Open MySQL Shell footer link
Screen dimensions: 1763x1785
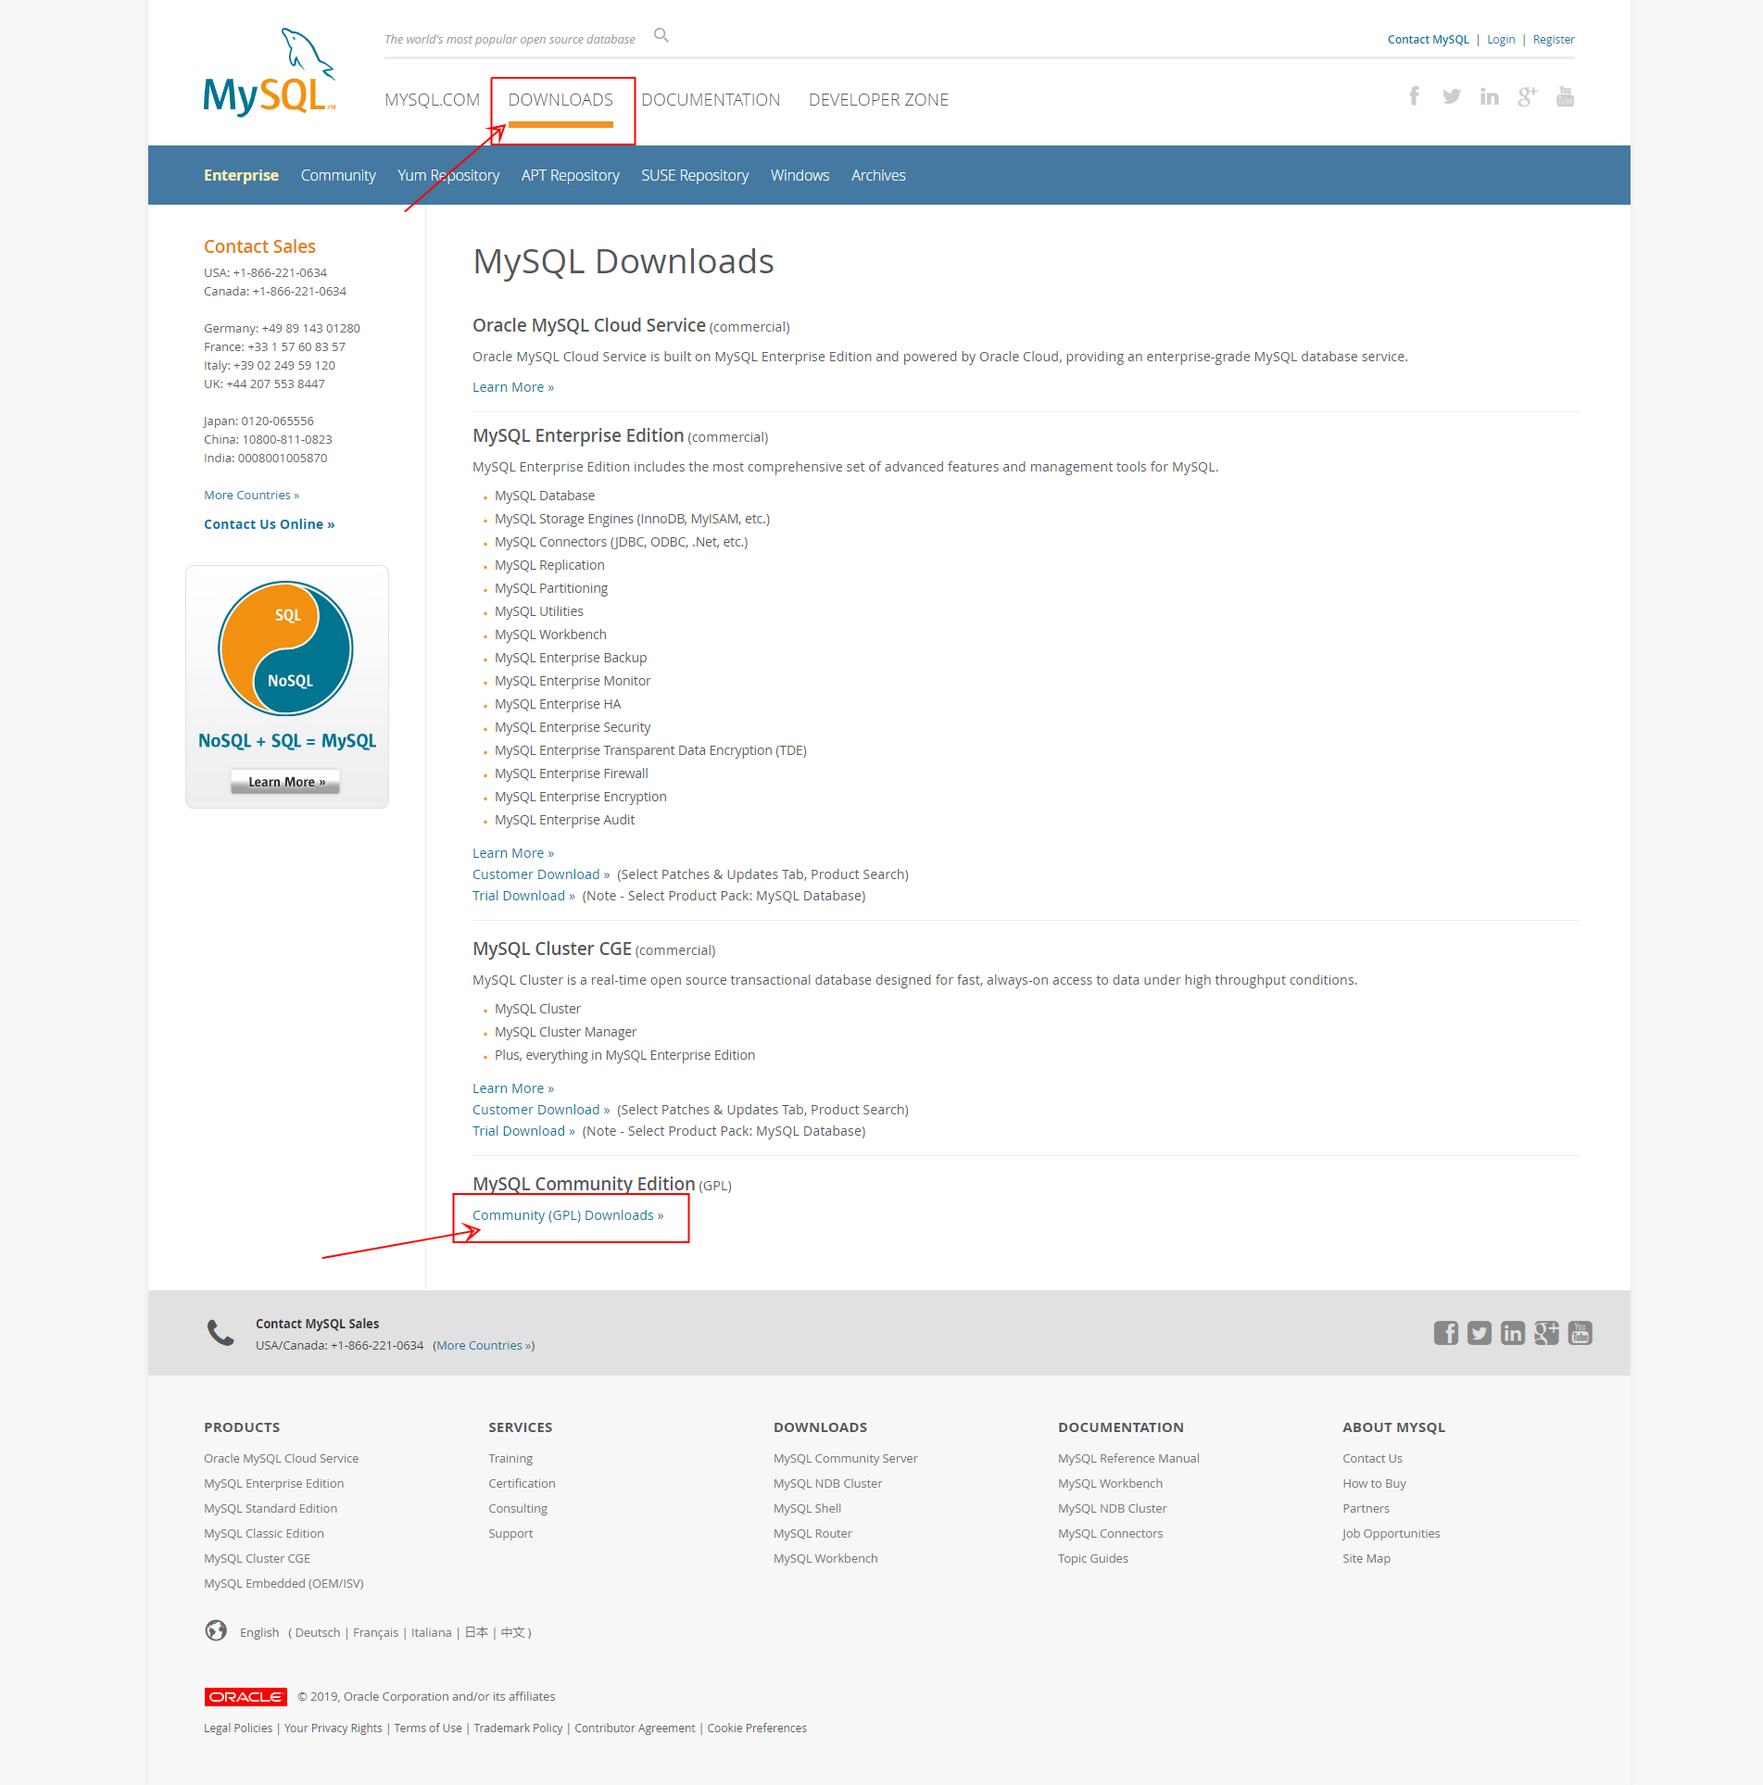(807, 1508)
